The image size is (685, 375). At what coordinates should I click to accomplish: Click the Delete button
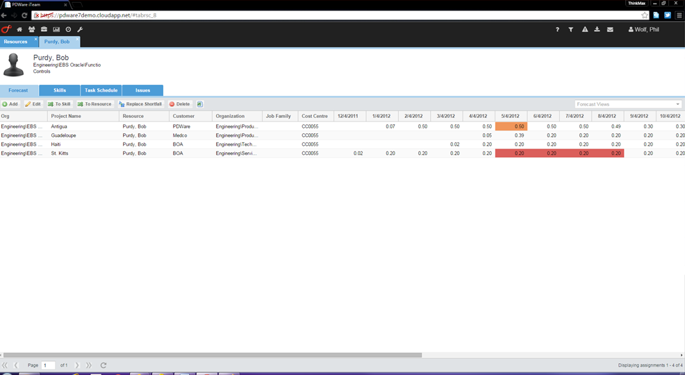[x=179, y=104]
